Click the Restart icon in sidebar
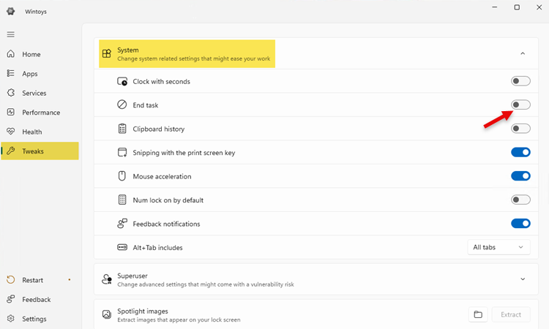The image size is (549, 329). (x=10, y=280)
